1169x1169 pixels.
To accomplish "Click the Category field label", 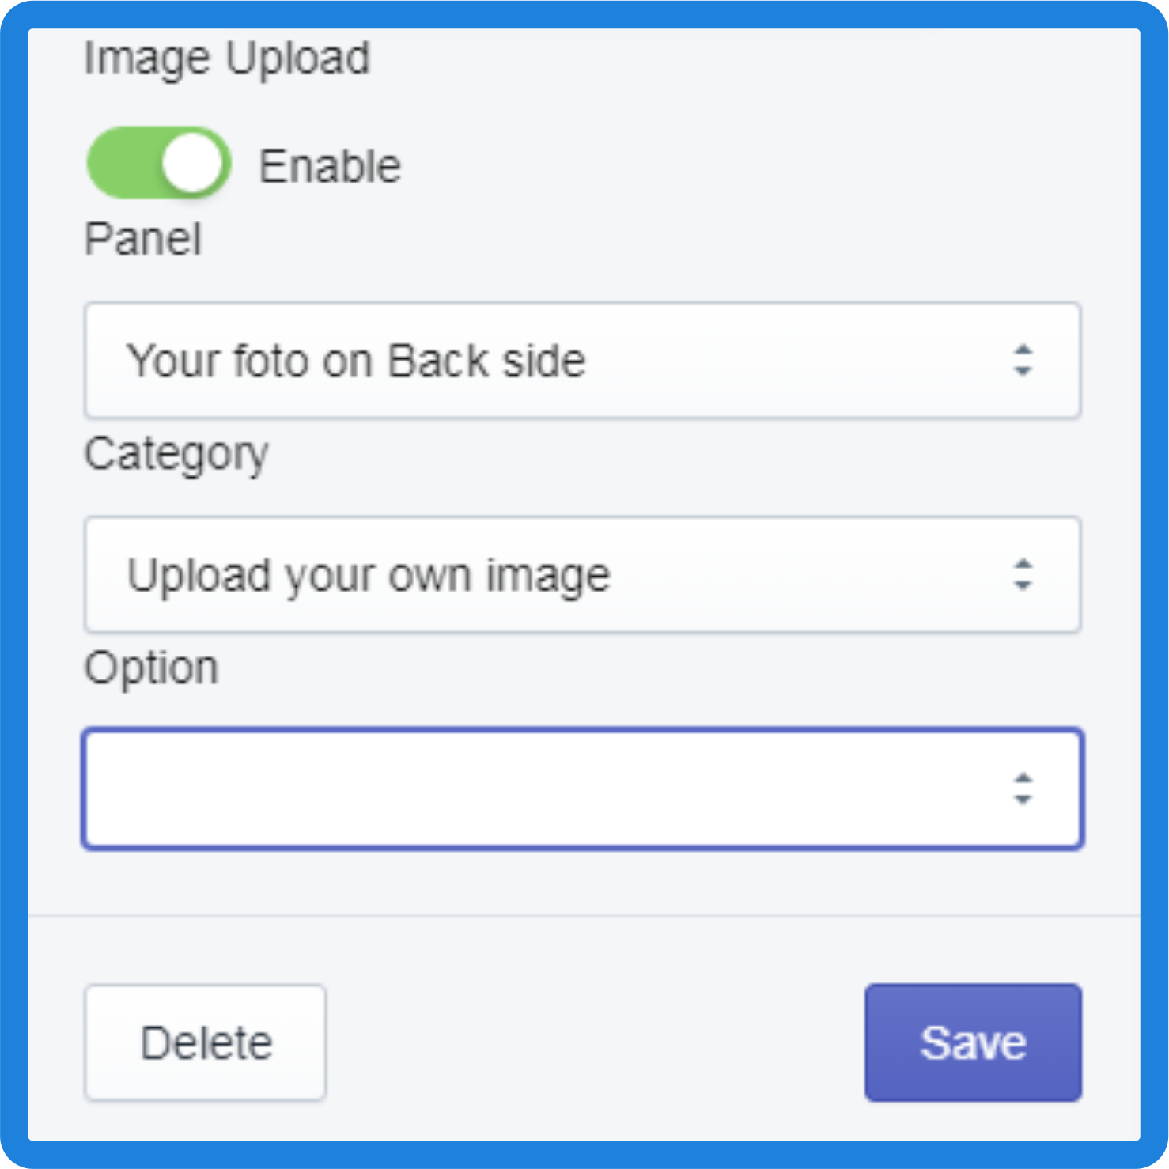I will (176, 455).
